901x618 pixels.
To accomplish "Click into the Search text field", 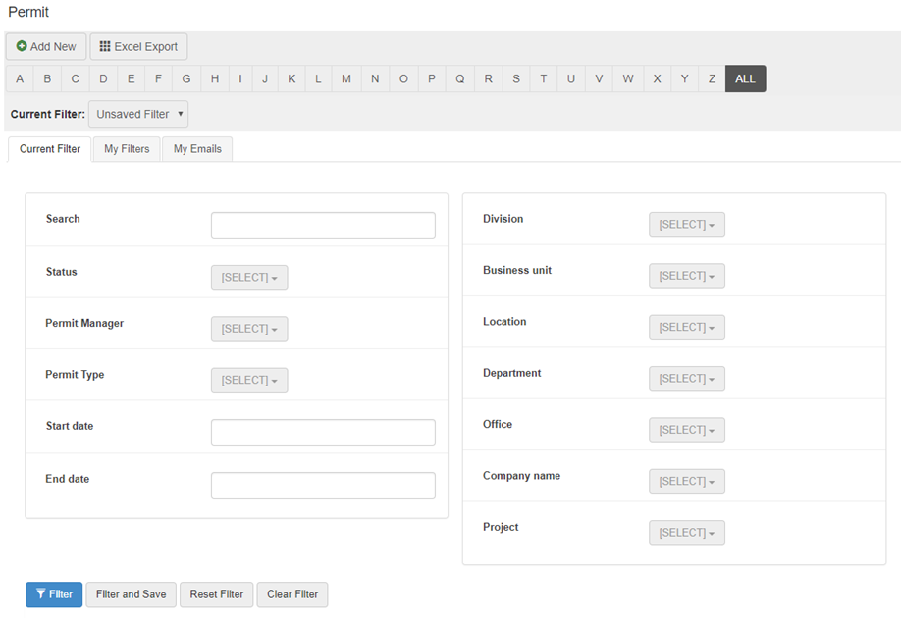I will point(323,226).
